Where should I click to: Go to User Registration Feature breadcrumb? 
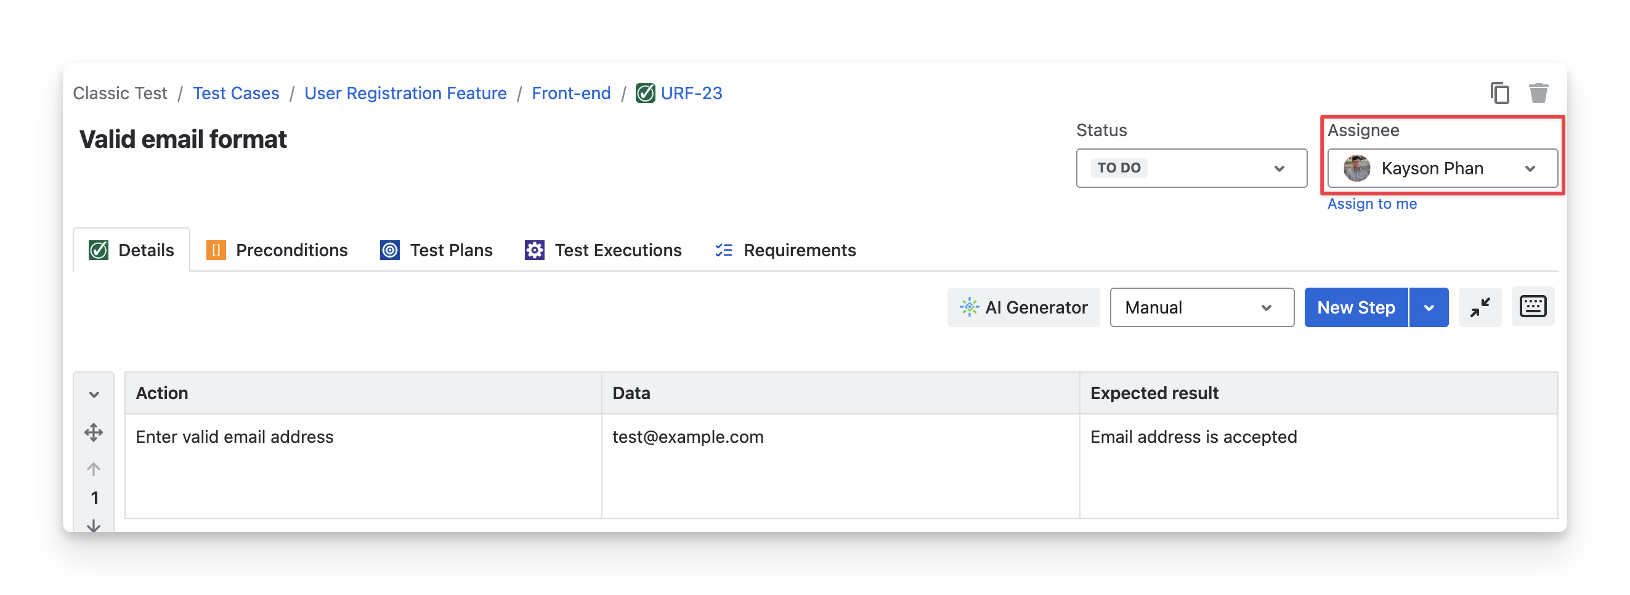pyautogui.click(x=405, y=93)
